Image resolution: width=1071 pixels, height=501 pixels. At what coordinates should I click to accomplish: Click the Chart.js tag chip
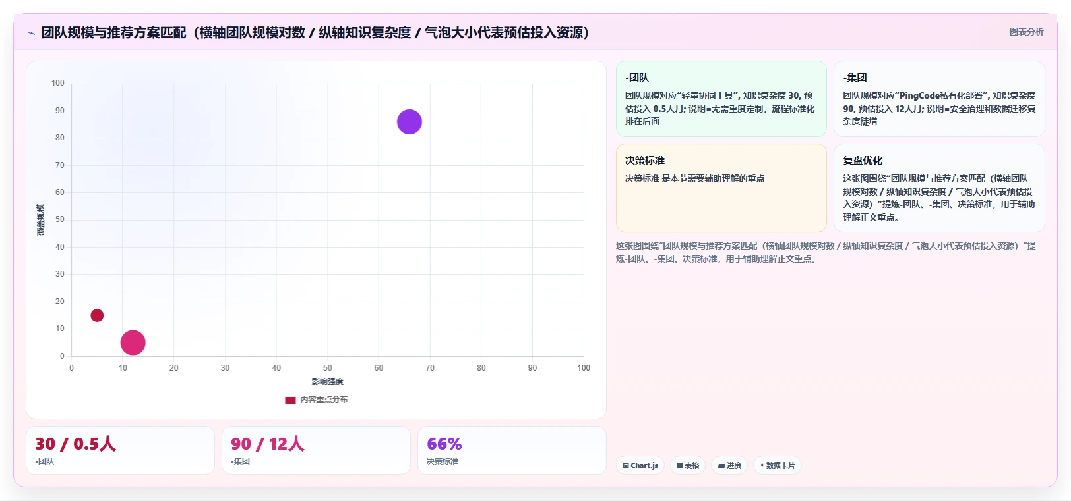pos(640,465)
